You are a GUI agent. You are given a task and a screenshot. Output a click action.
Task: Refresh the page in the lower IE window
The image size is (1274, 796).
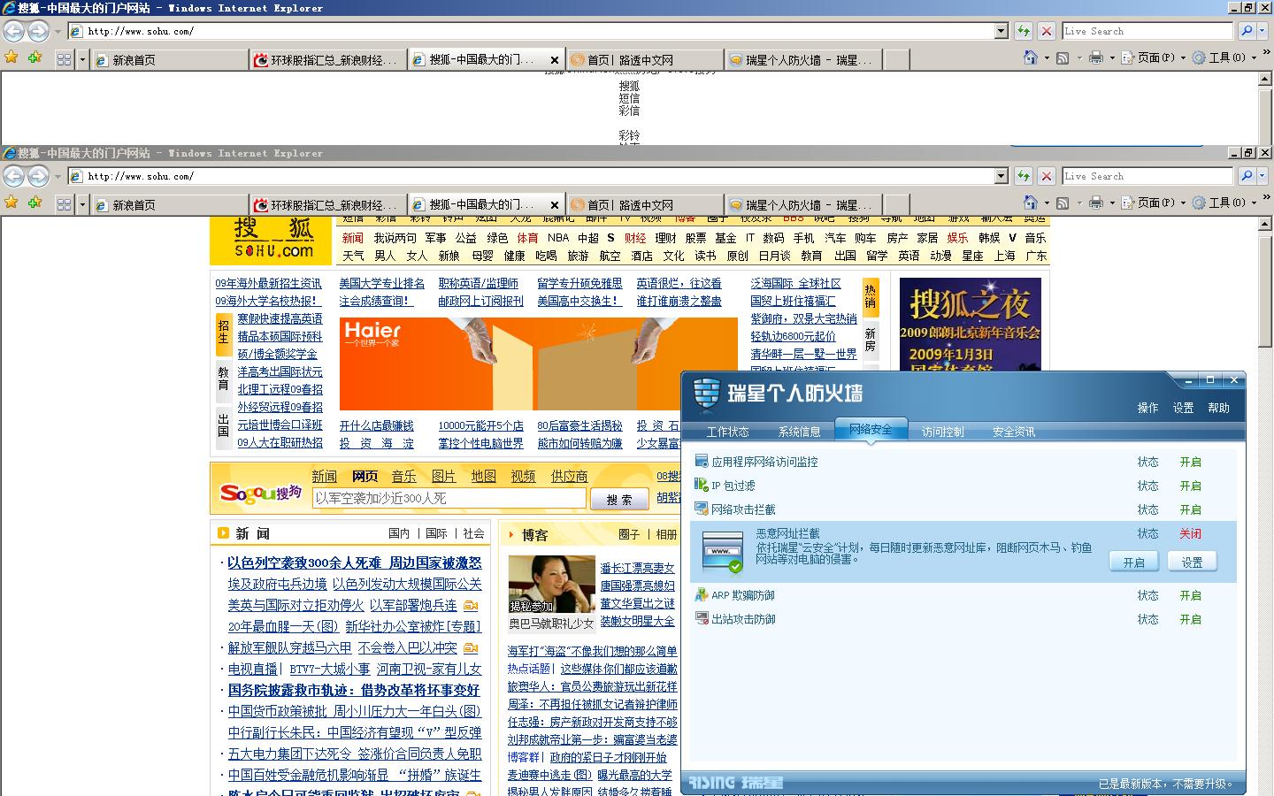point(1024,176)
